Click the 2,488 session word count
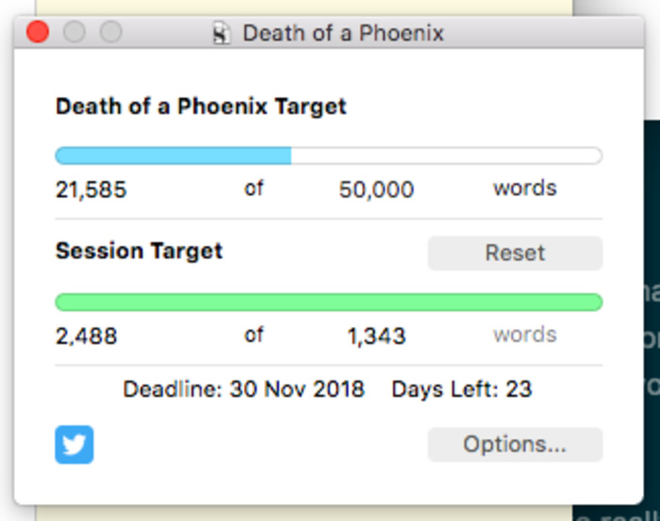Screen dimensions: 660x521 [x=87, y=336]
